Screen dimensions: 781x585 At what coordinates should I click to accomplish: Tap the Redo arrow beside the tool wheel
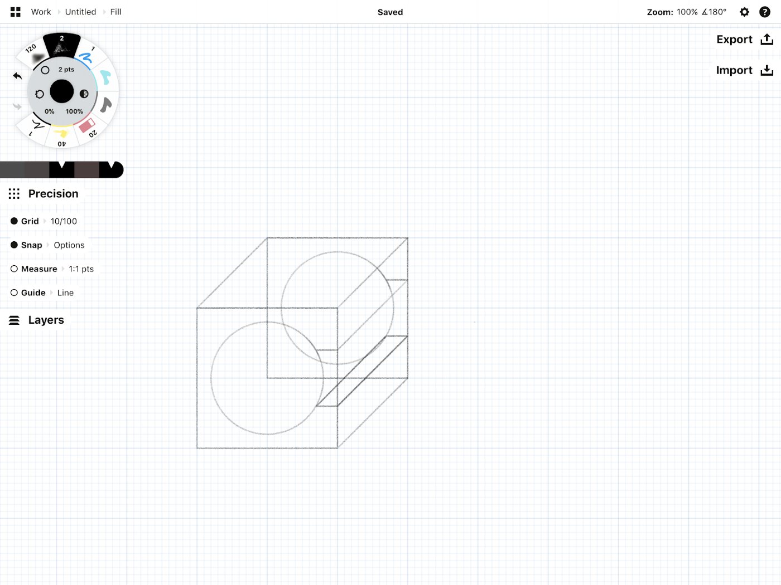click(17, 106)
